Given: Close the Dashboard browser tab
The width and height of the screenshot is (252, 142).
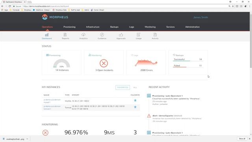Looking at the screenshot, I should tap(25, 2).
